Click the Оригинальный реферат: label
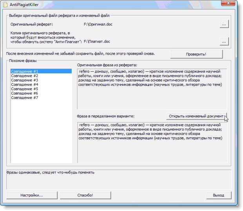 click(32, 24)
